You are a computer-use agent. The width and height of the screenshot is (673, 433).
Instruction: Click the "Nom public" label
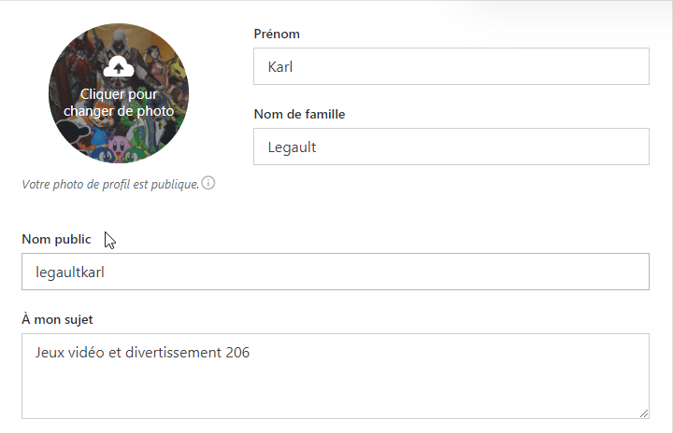(x=56, y=239)
